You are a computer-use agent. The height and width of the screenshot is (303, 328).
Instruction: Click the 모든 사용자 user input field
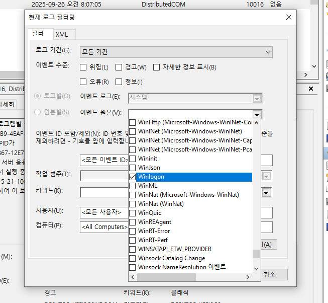104,212
